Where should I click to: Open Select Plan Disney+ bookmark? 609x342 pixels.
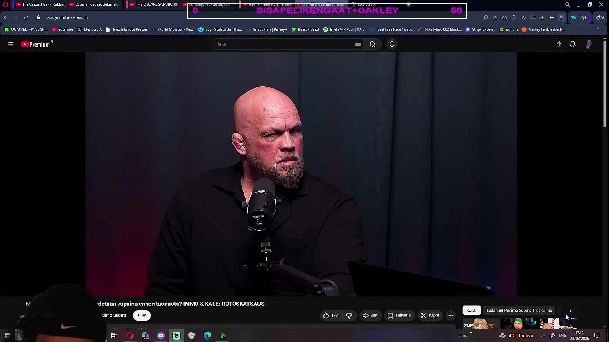[266, 29]
